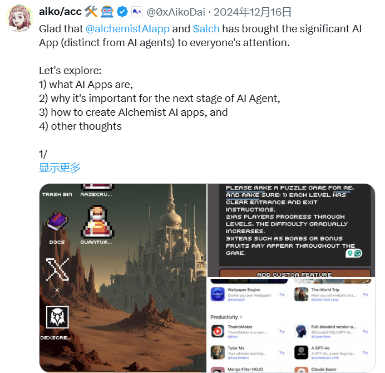This screenshot has width=385, height=373.
Task: Click the affiliate badge beside verified checkmark
Action: [x=137, y=12]
